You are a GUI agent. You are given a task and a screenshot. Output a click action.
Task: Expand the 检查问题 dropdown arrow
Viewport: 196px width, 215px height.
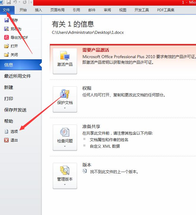point(65,146)
